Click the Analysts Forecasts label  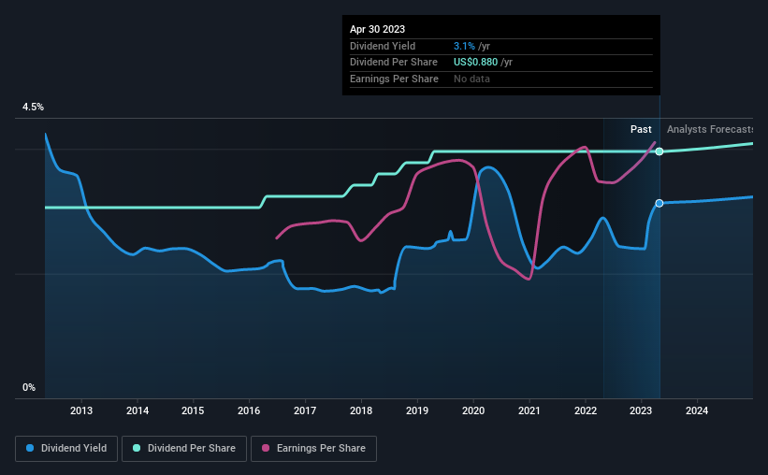[710, 129]
